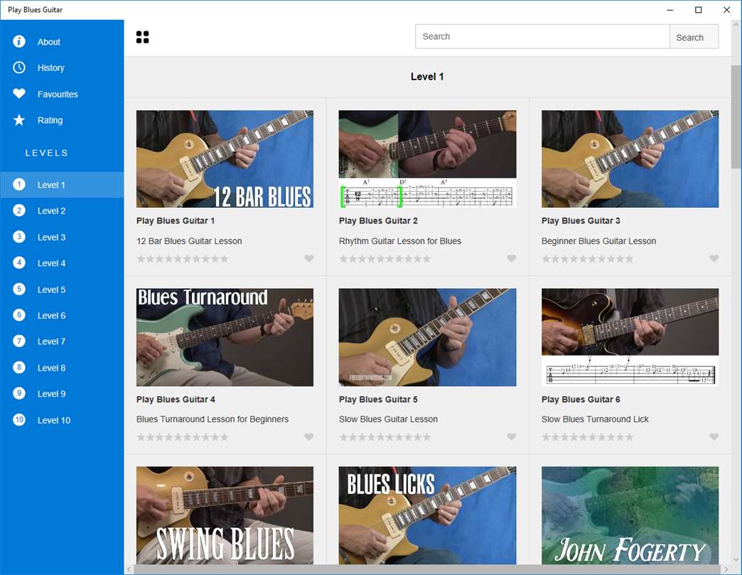This screenshot has height=575, width=742.
Task: Open Play Blues Guitar 4 title
Action: click(x=176, y=399)
